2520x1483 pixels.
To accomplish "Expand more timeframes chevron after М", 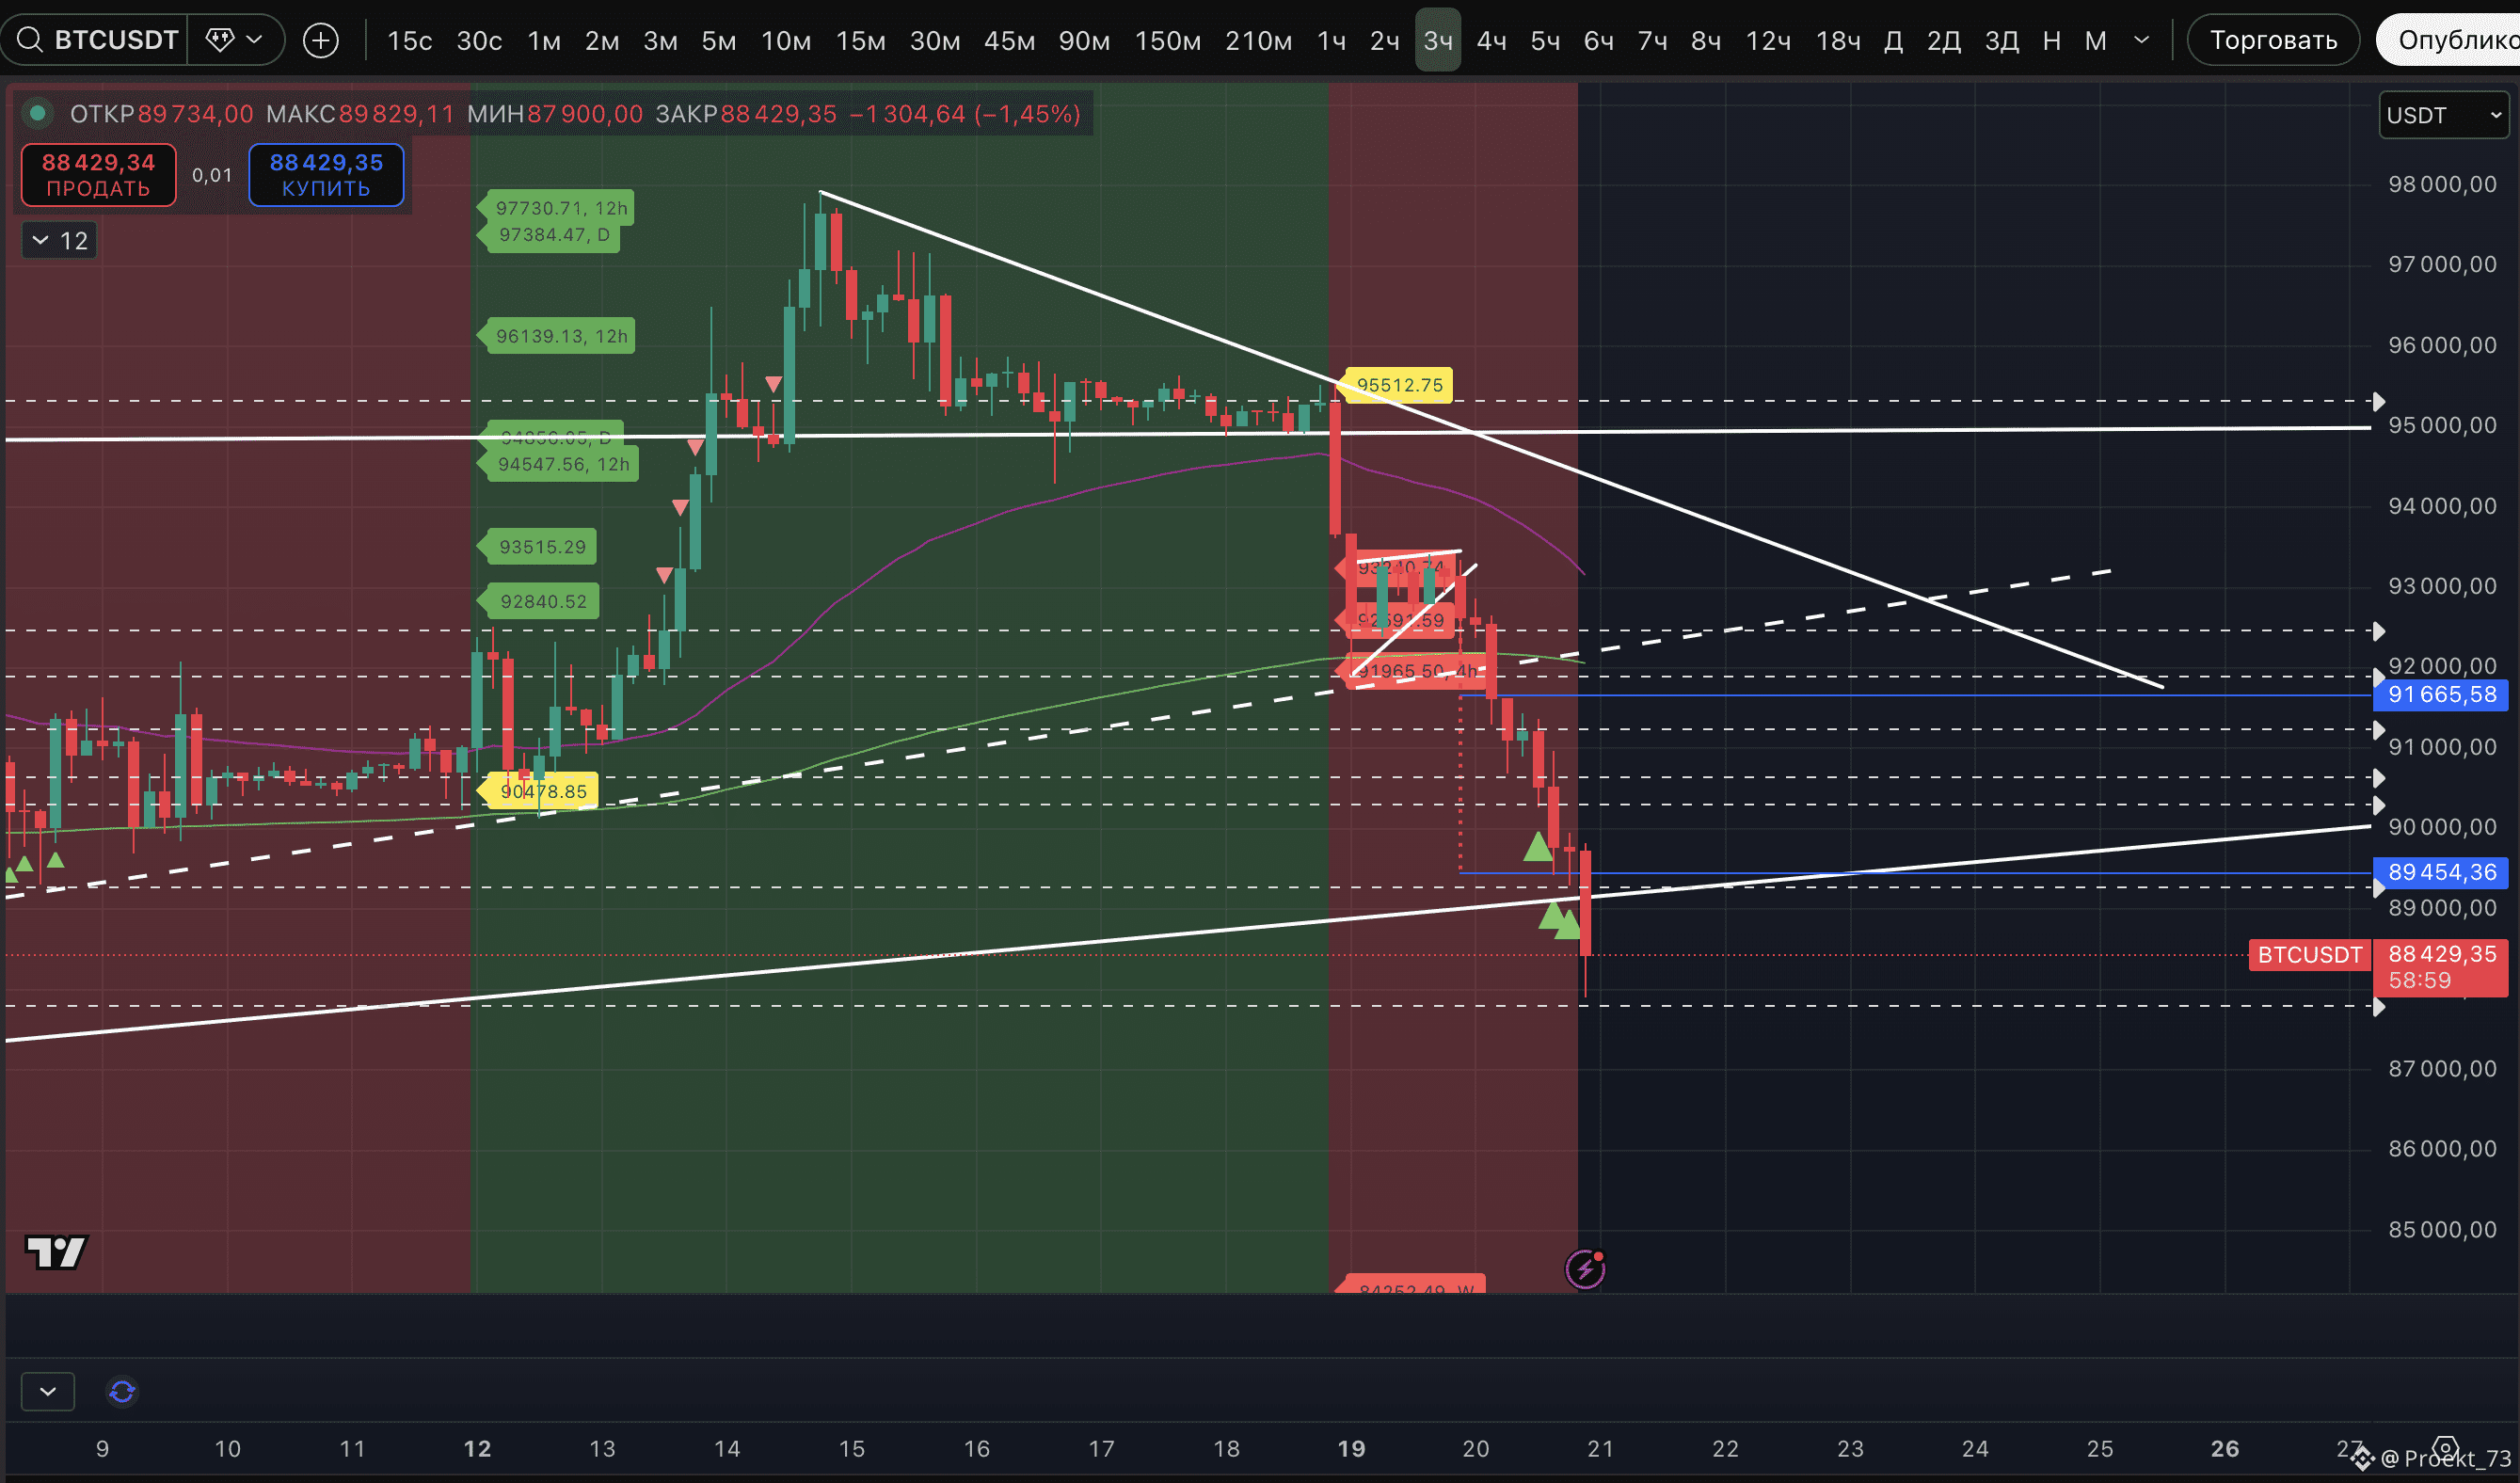I will pos(2141,40).
